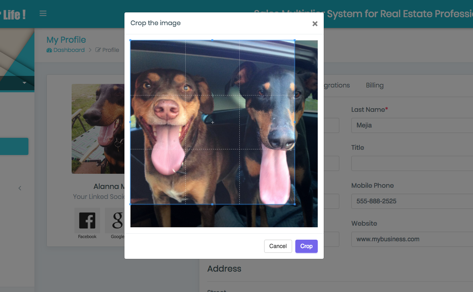
Task: Click the Google social icon
Action: 117,220
